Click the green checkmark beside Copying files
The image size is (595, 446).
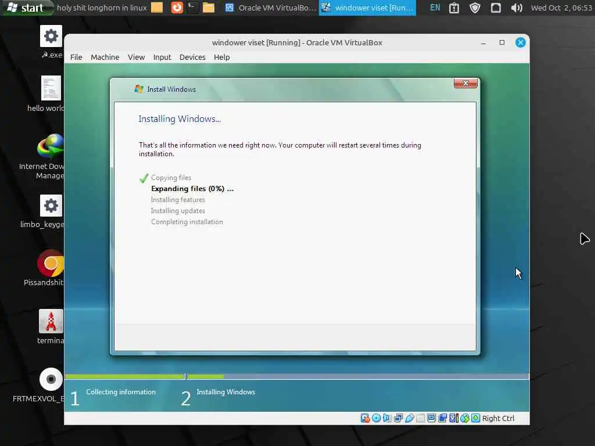144,178
